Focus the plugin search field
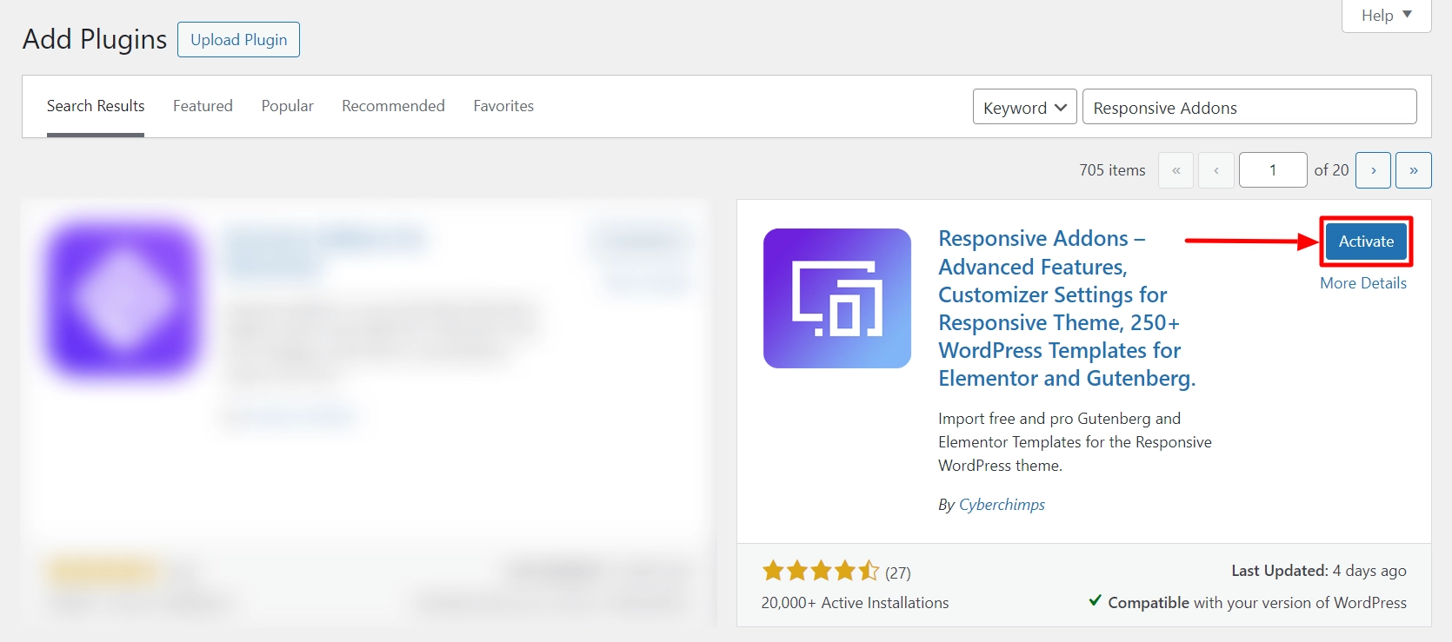 tap(1249, 107)
